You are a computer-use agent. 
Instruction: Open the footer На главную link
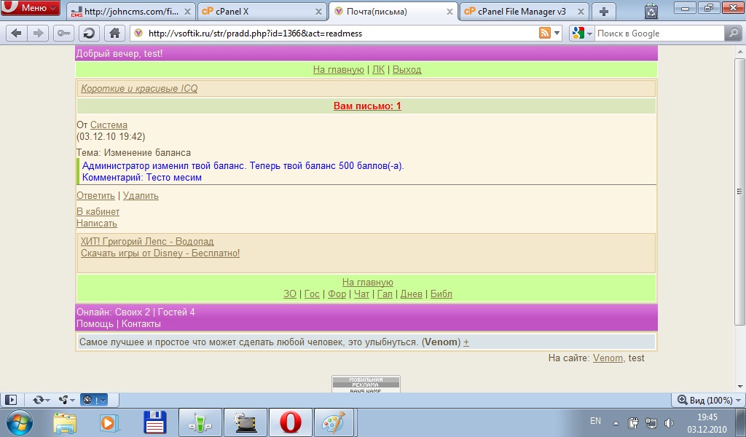click(x=368, y=282)
